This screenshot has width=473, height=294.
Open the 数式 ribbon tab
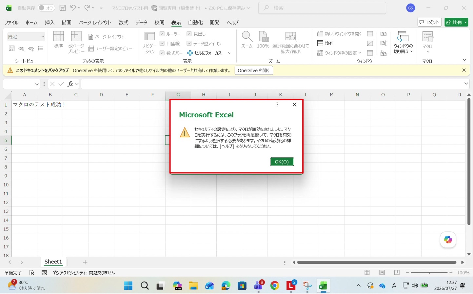coord(124,23)
